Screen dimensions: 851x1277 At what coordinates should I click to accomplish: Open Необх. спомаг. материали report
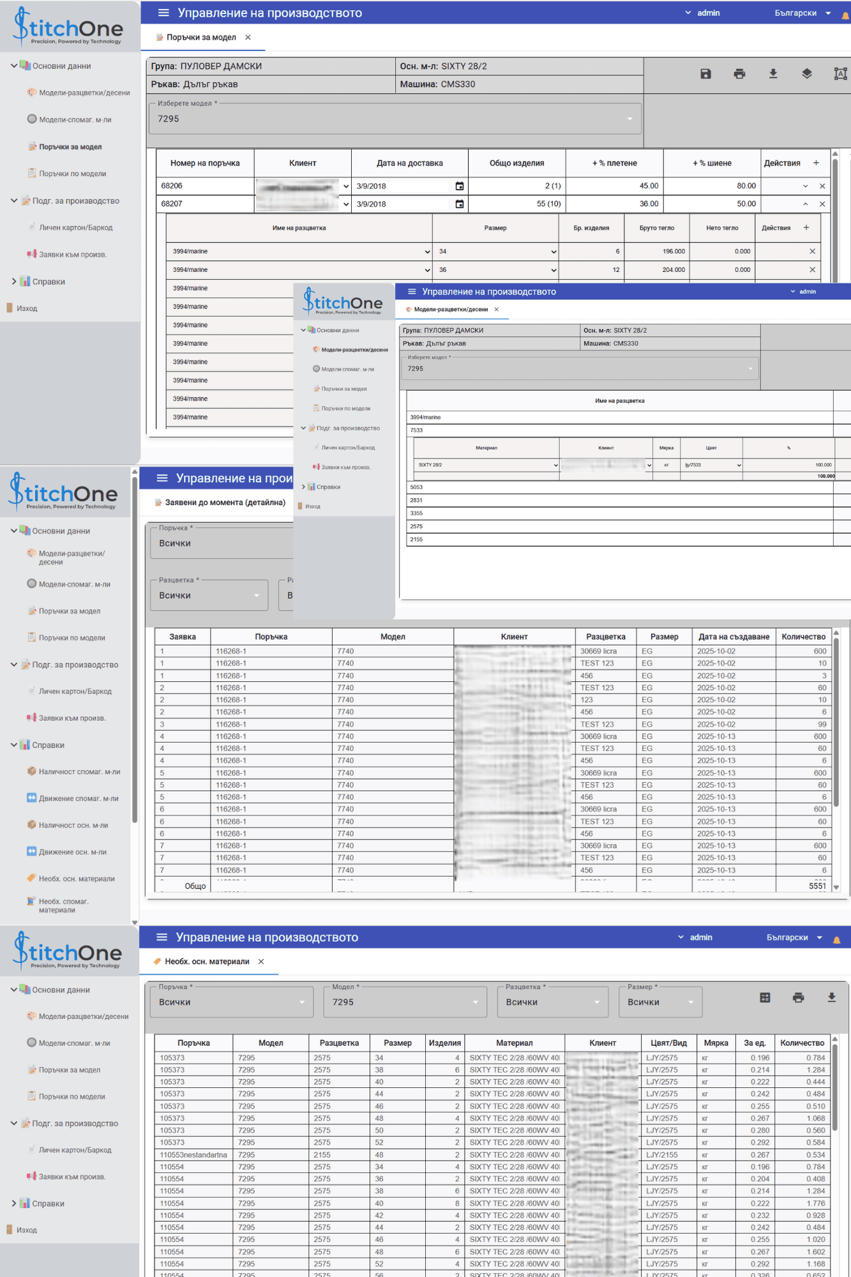(63, 906)
